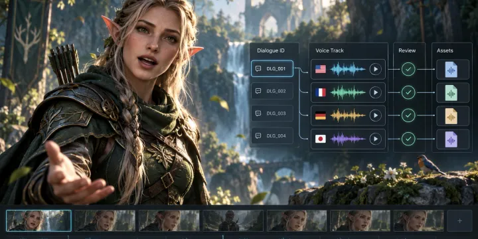
Task: Click the blue waveform of the US track
Action: (348, 69)
